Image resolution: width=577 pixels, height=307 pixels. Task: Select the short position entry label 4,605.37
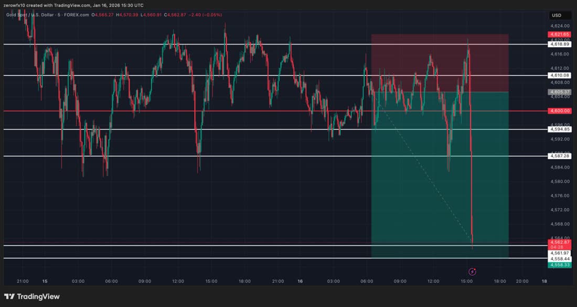560,92
